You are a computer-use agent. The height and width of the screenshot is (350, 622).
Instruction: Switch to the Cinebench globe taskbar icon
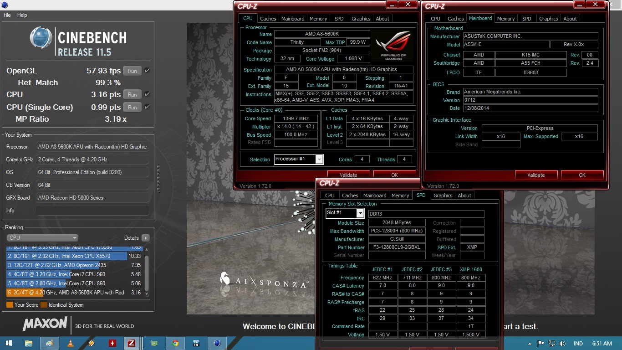(x=217, y=343)
